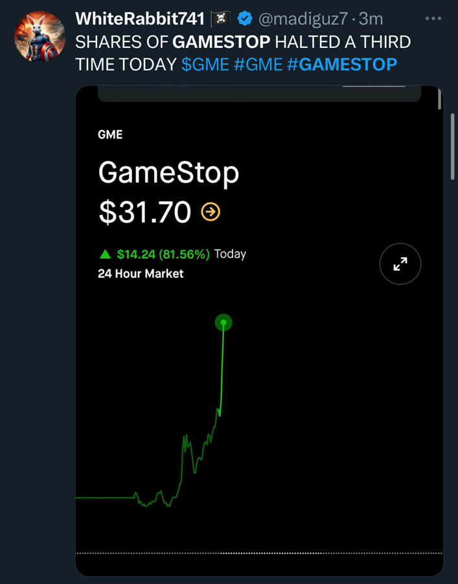Select the green dot at chart peak
458x584 pixels.
[x=223, y=322]
